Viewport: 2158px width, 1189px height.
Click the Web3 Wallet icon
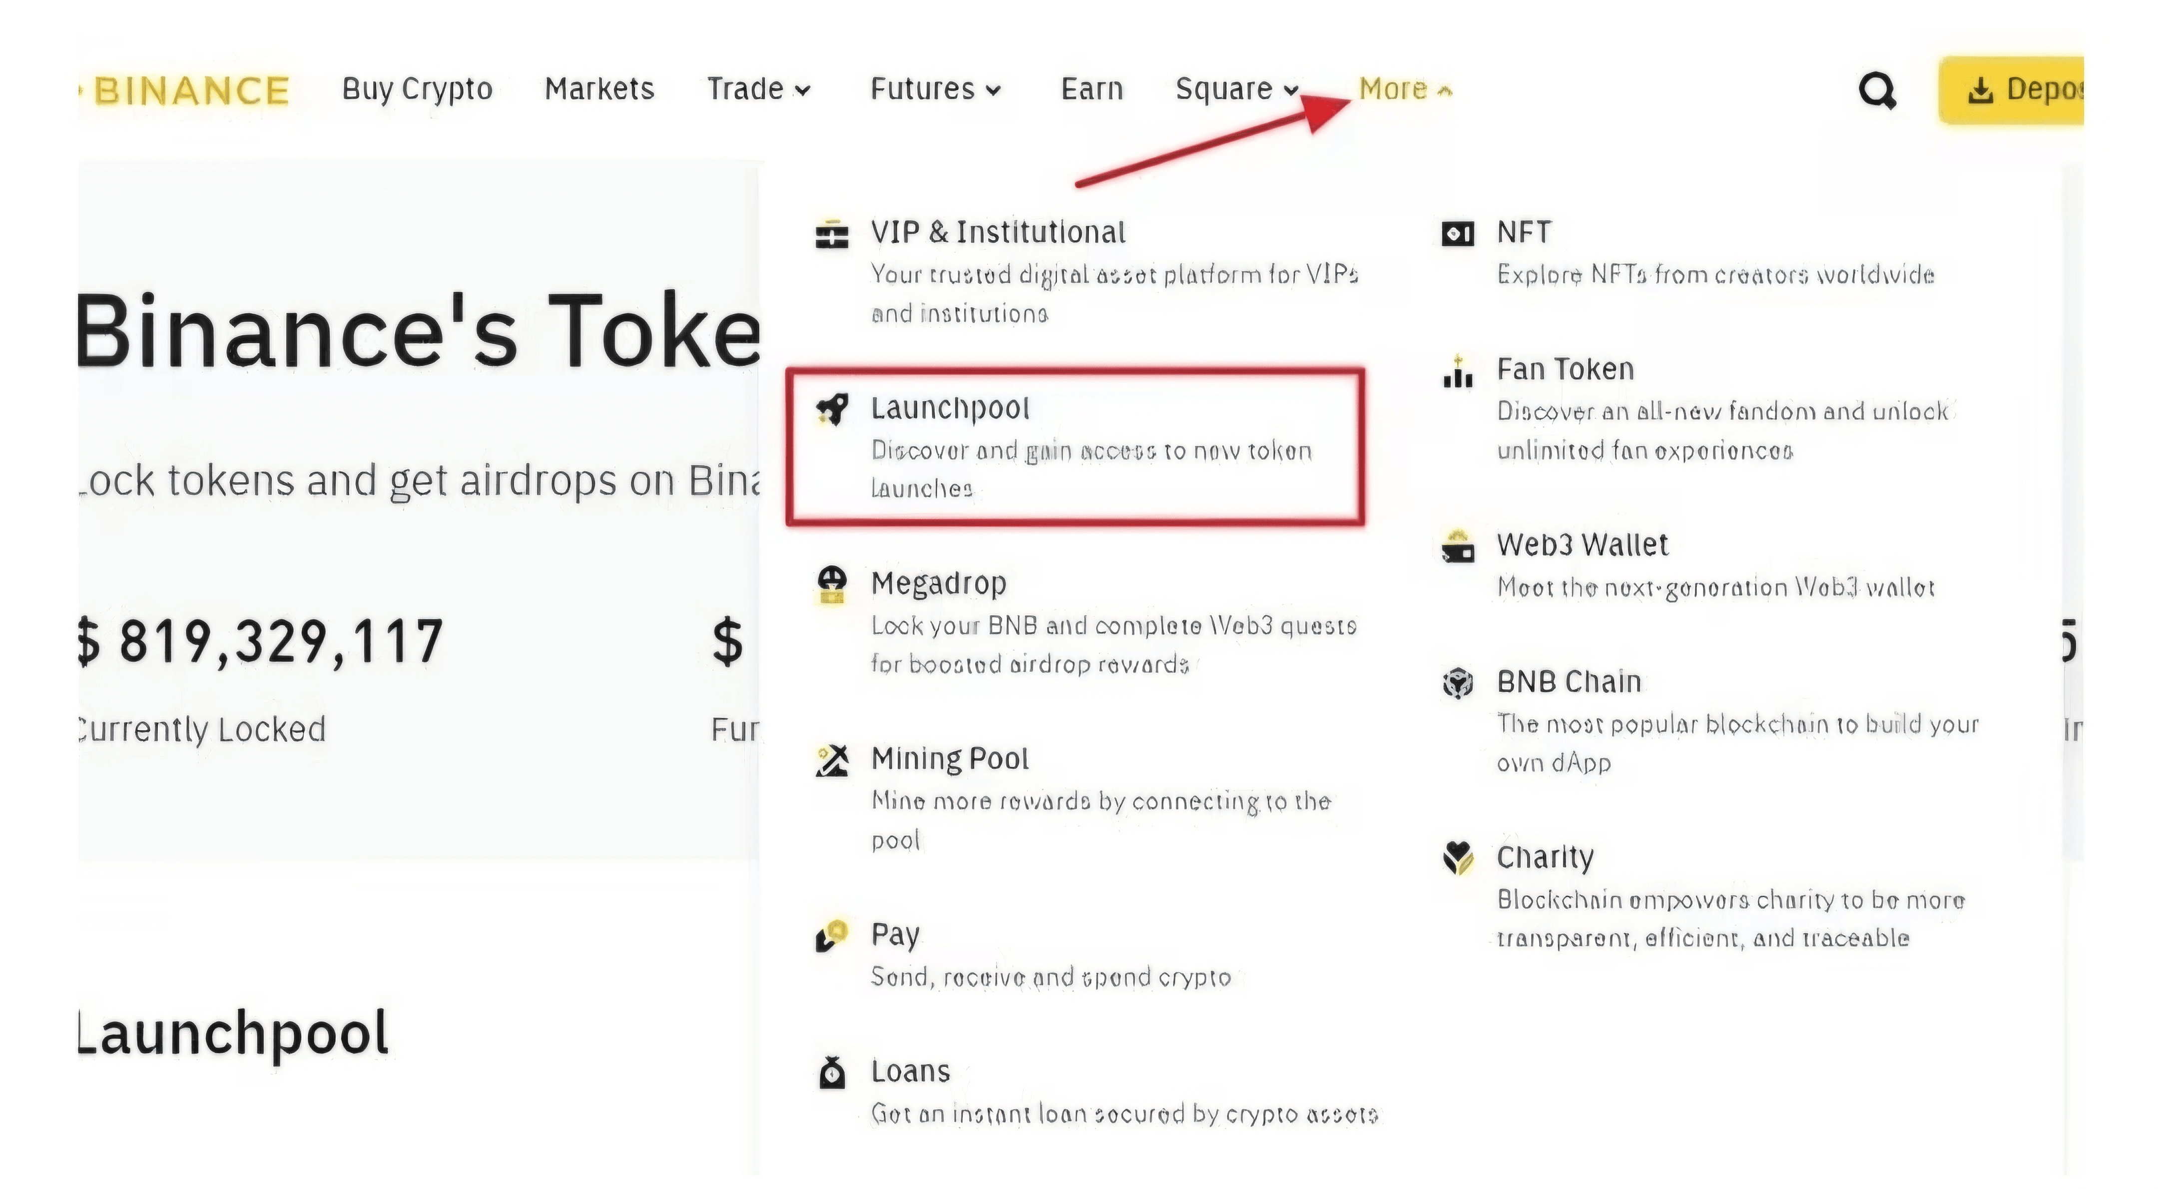[1458, 547]
